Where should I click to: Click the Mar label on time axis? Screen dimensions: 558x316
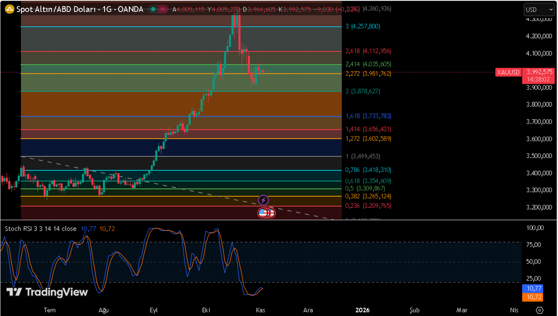point(462,309)
